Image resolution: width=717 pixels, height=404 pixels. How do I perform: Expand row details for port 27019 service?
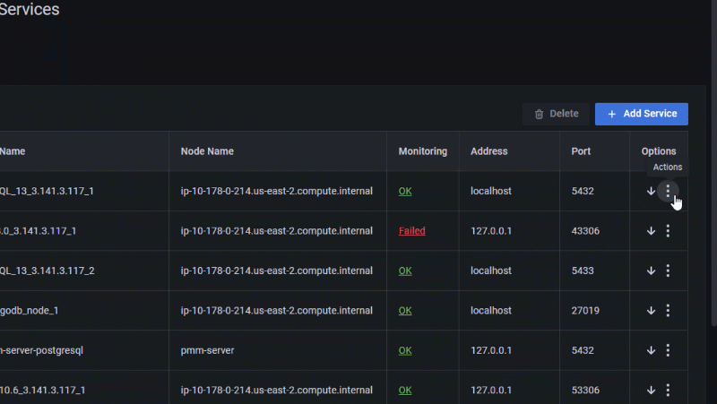point(651,311)
